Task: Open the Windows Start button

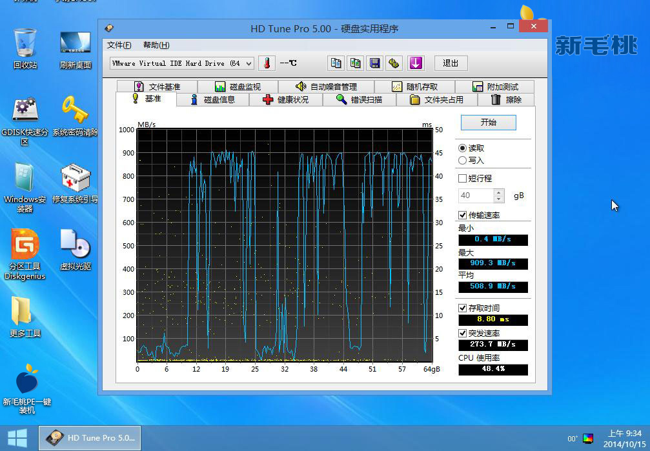Action: (17, 438)
